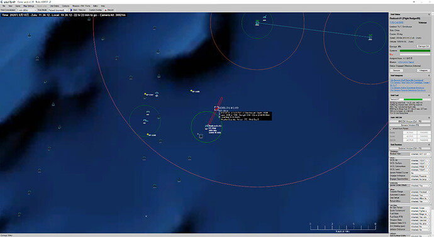Open the Time Compression dropdown
This screenshot has height=237, width=434.
[x=26, y=9]
